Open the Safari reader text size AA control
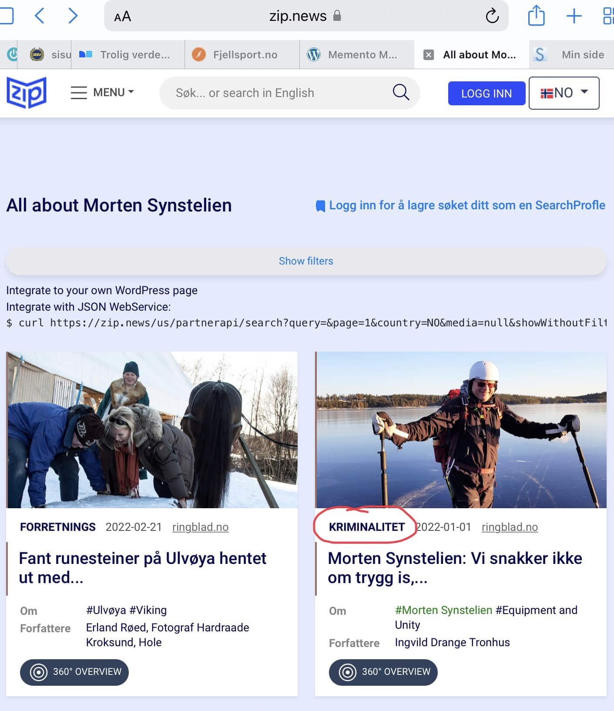Viewport: 614px width, 711px height. pyautogui.click(x=122, y=17)
